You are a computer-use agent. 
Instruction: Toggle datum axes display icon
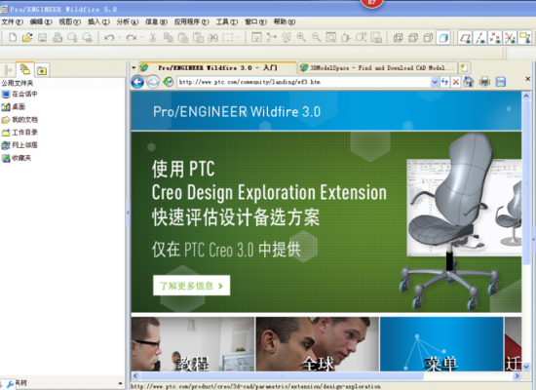point(480,37)
